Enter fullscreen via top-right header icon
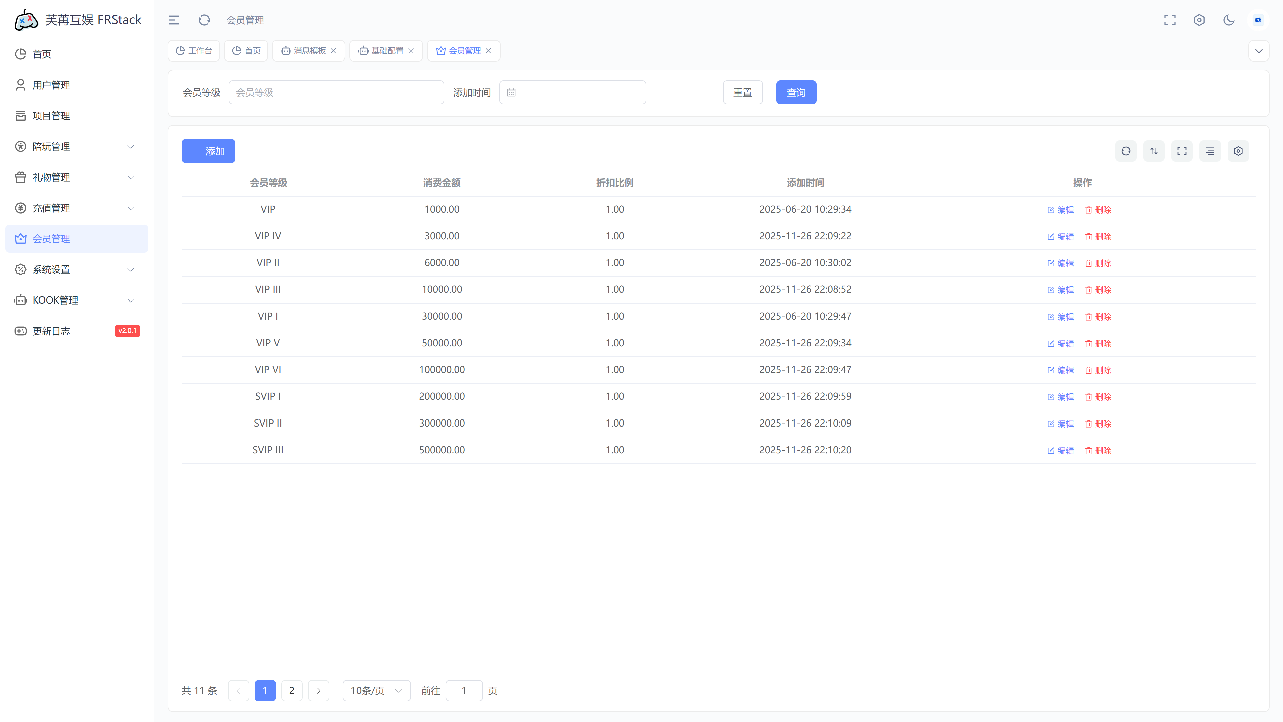The height and width of the screenshot is (722, 1283). (1169, 20)
